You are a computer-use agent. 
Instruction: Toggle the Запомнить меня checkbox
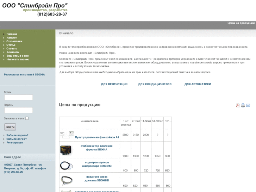click(27, 118)
